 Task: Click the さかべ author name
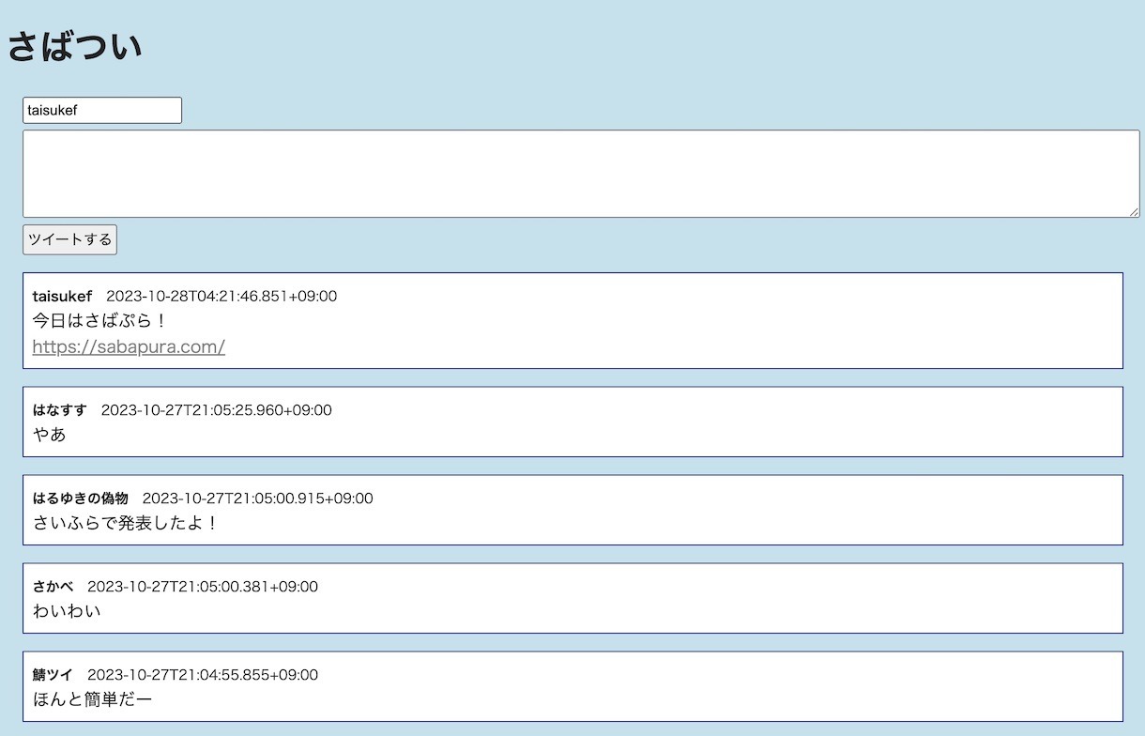[53, 587]
